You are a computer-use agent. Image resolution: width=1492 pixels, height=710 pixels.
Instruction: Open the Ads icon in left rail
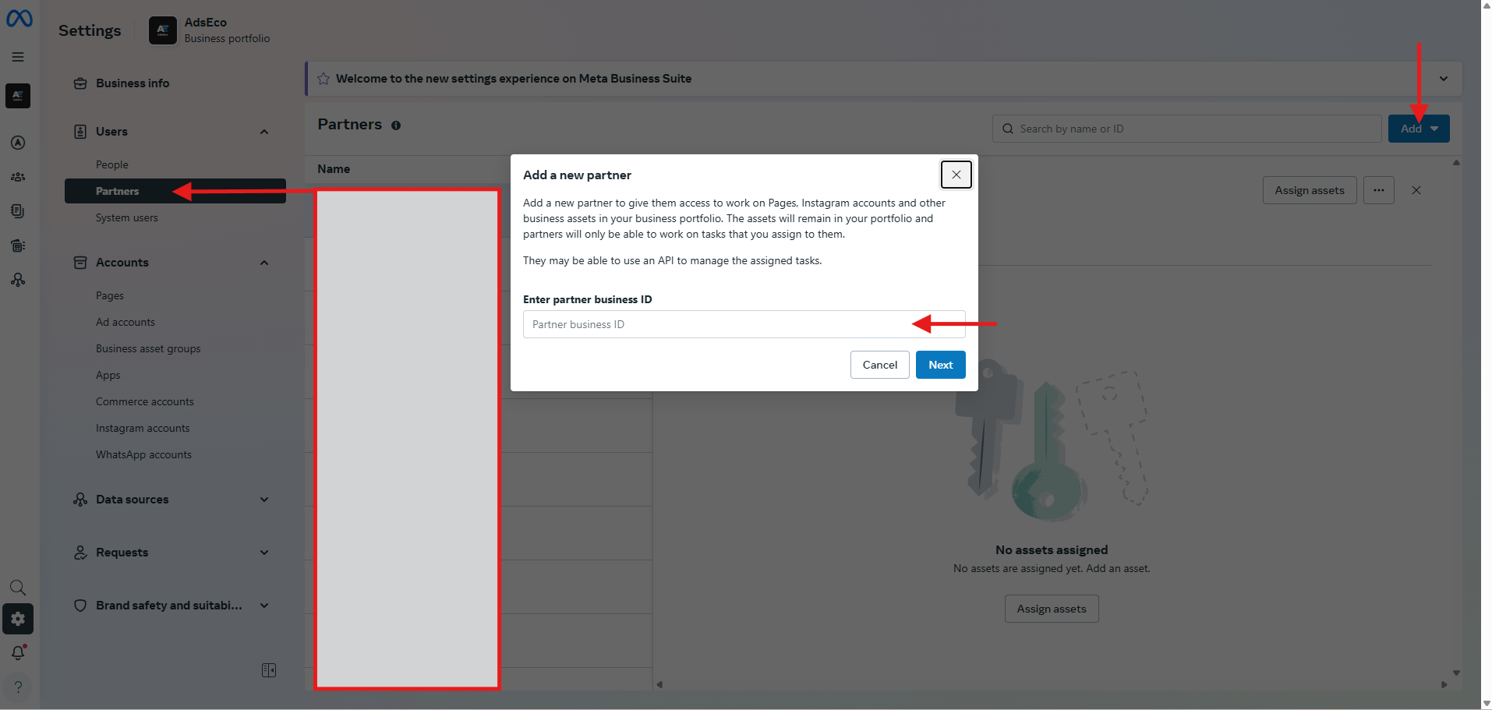click(x=18, y=143)
